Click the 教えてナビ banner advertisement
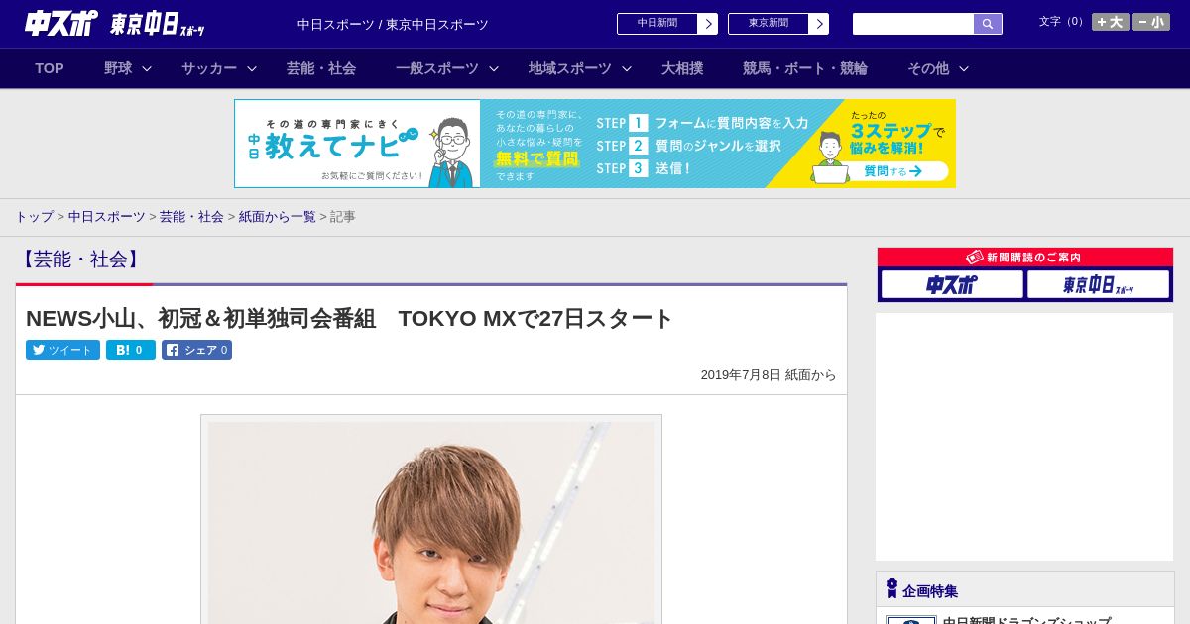 pyautogui.click(x=595, y=144)
